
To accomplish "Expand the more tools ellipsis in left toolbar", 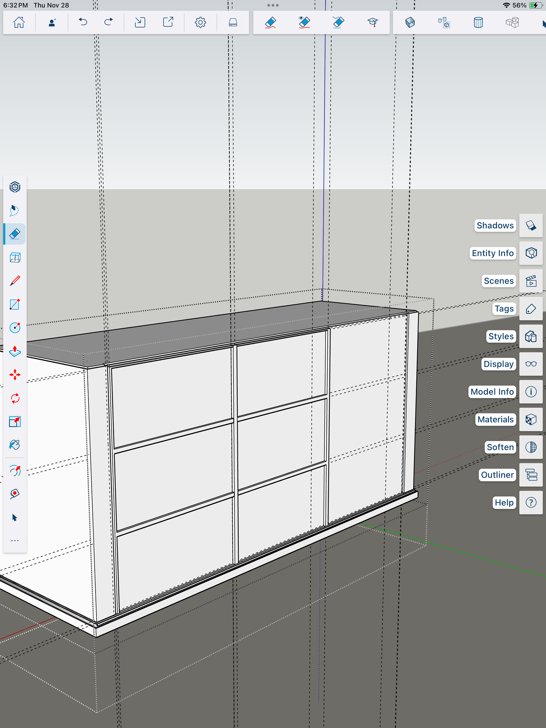I will click(x=15, y=541).
